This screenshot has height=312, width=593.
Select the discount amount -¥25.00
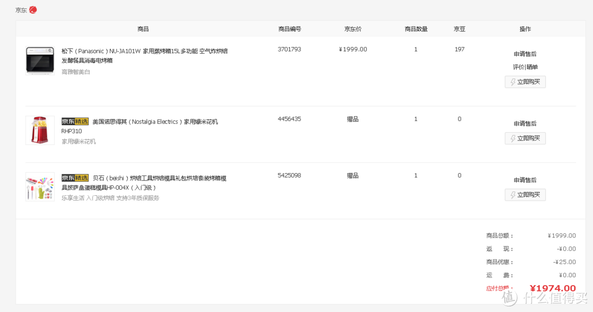coord(564,262)
